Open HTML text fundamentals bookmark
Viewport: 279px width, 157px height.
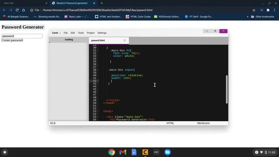[108, 17]
